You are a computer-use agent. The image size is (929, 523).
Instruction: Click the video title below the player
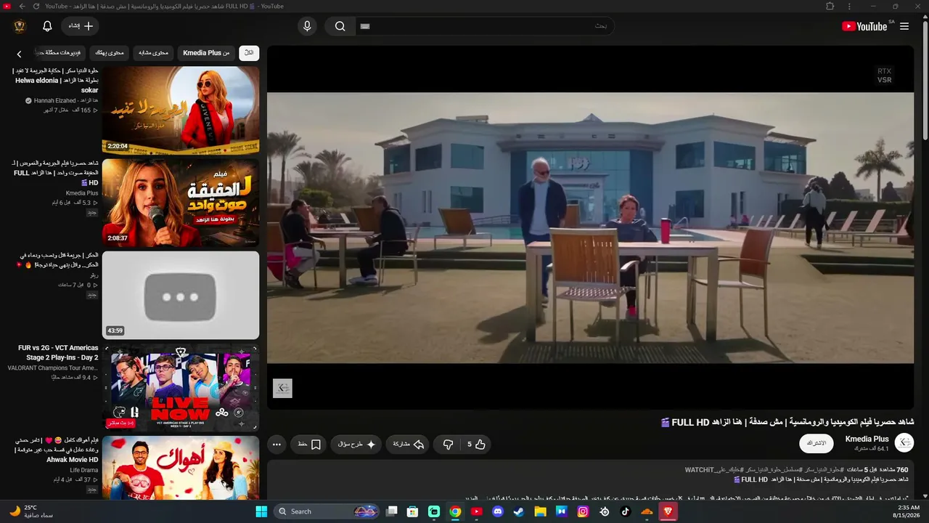pos(787,422)
